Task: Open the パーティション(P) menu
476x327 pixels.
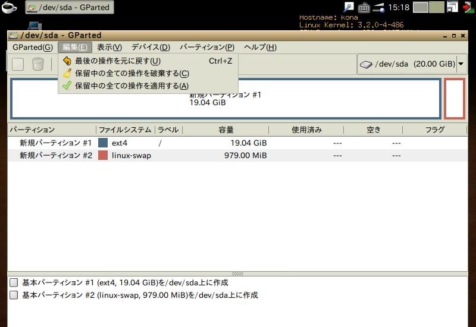Action: coord(206,48)
